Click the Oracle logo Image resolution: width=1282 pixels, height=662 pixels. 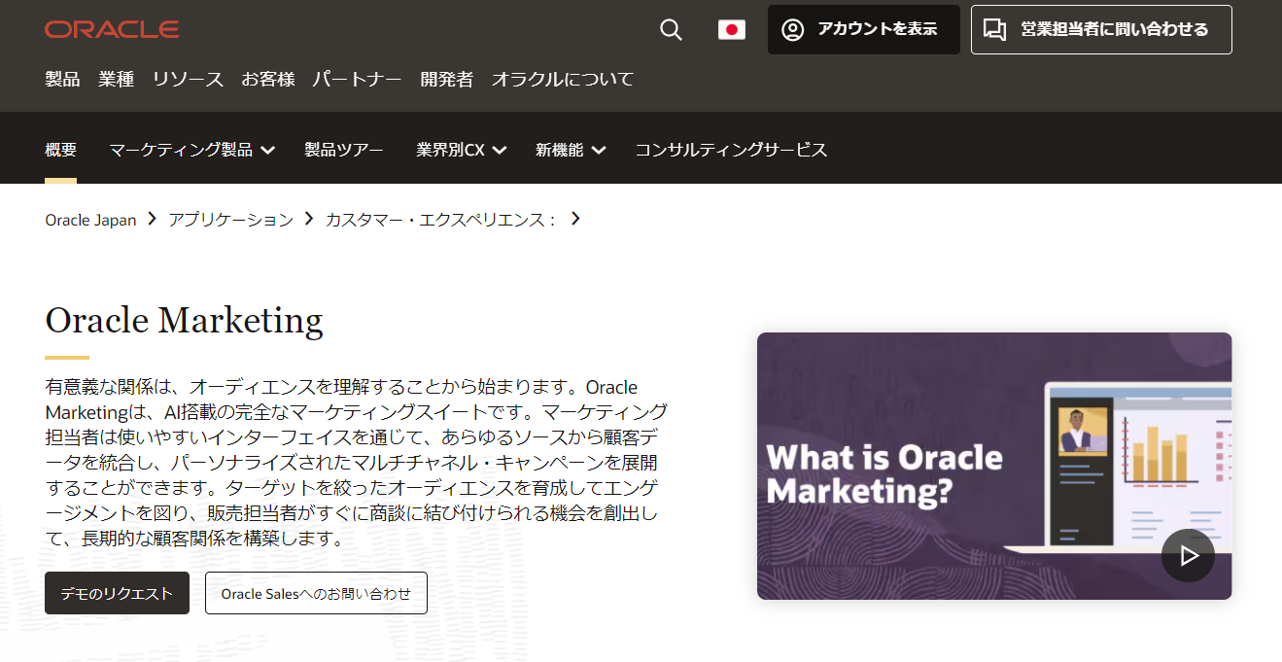(x=112, y=29)
